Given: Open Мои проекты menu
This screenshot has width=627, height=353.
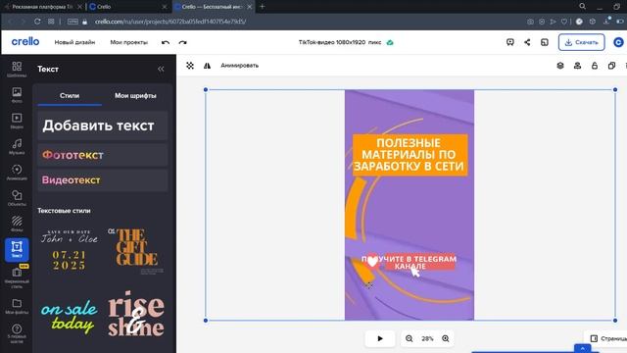Looking at the screenshot, I should tap(128, 42).
